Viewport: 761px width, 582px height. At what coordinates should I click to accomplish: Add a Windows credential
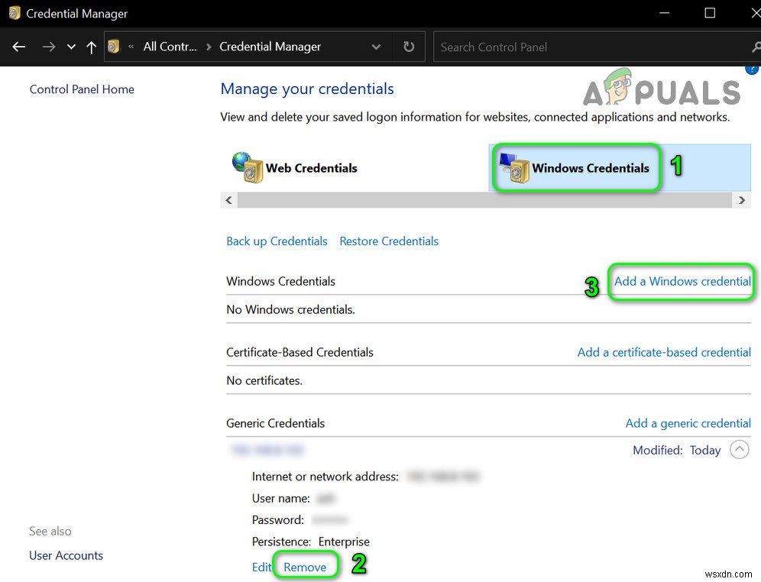(682, 281)
